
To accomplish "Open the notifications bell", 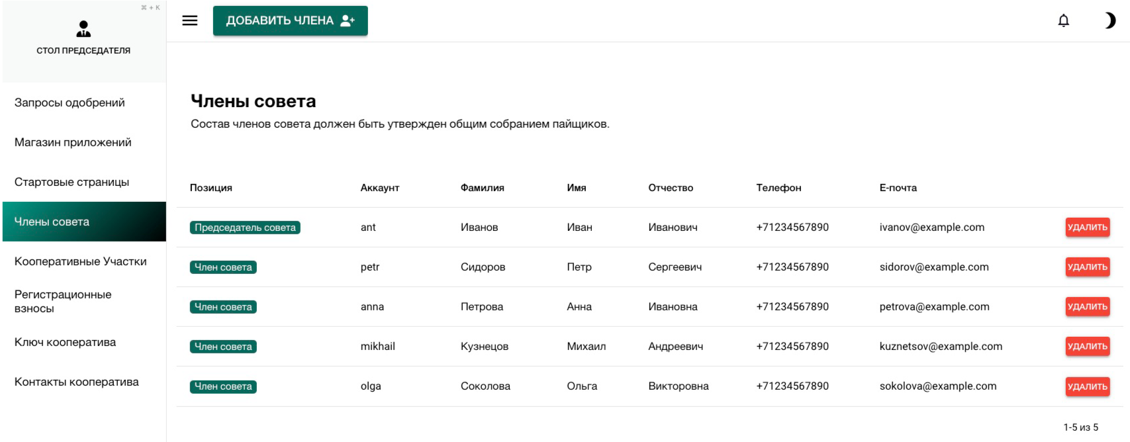I will coord(1063,21).
